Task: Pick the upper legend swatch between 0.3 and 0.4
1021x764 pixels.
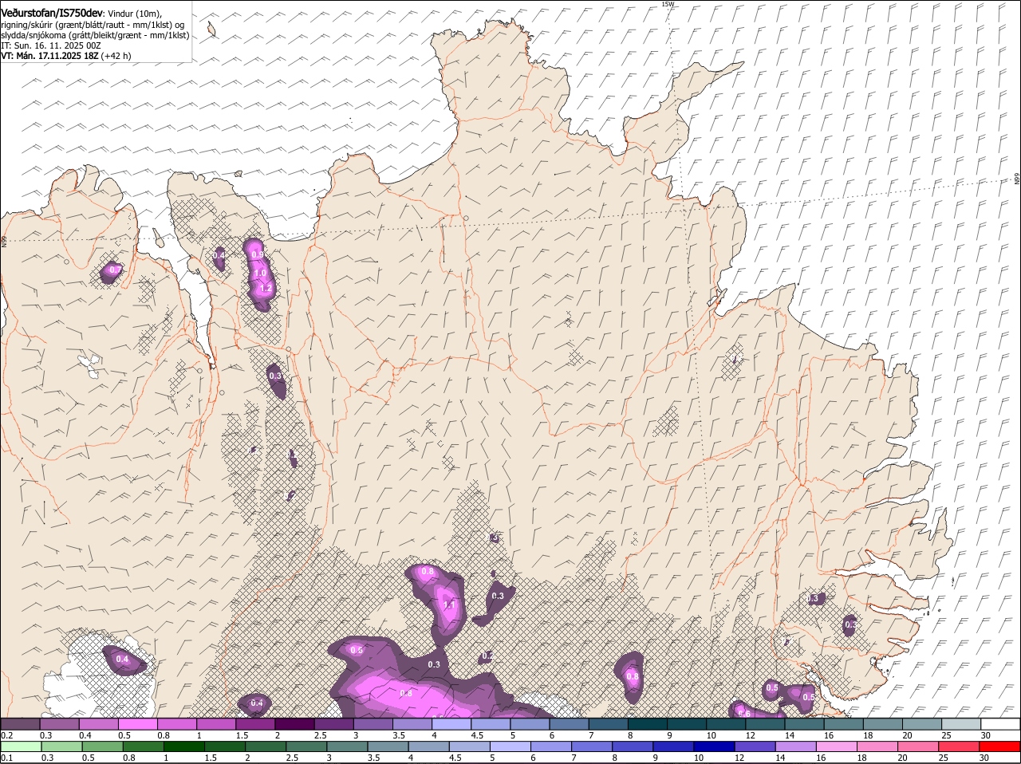Action: tap(59, 724)
